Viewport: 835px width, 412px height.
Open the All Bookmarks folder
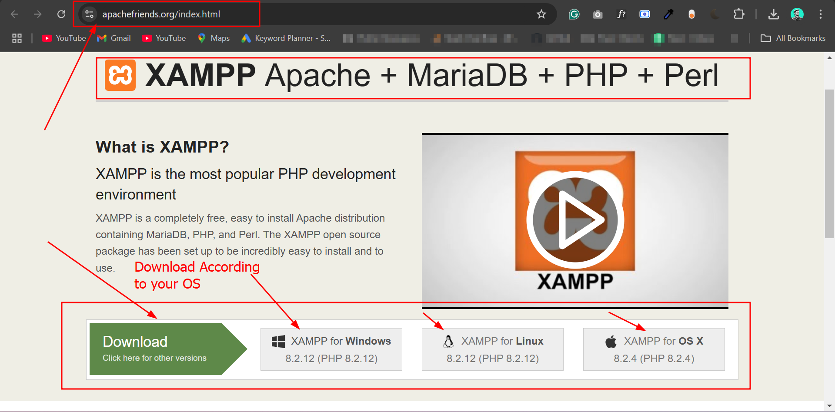[x=792, y=38]
